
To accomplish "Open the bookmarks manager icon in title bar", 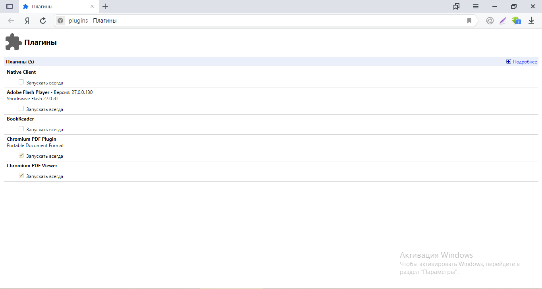I will click(456, 6).
